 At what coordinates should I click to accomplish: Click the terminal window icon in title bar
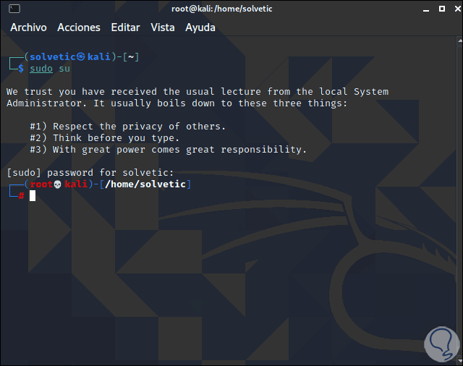pos(14,9)
